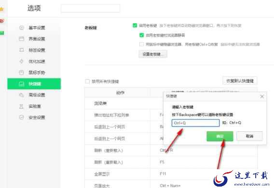The image size is (274, 188).
Task: Select the highlighted 快捷键 sidebar item
Action: coord(34,84)
